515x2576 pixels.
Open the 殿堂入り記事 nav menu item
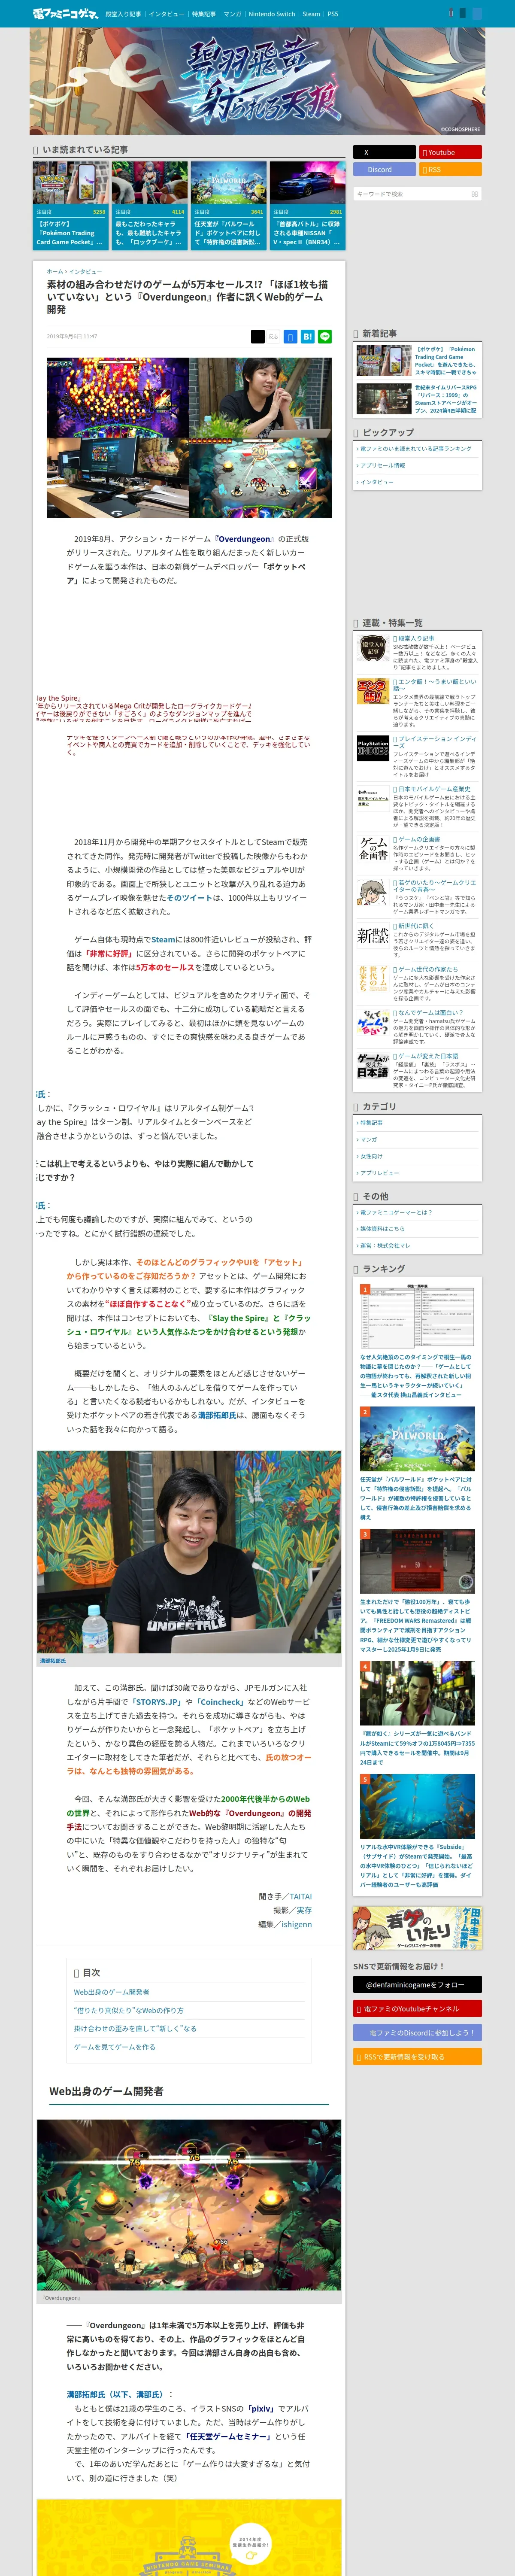point(123,14)
